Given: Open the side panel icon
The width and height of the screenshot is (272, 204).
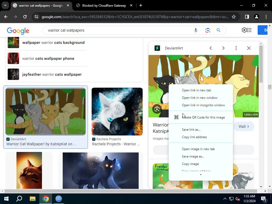Looking at the screenshot, I should 247,17.
